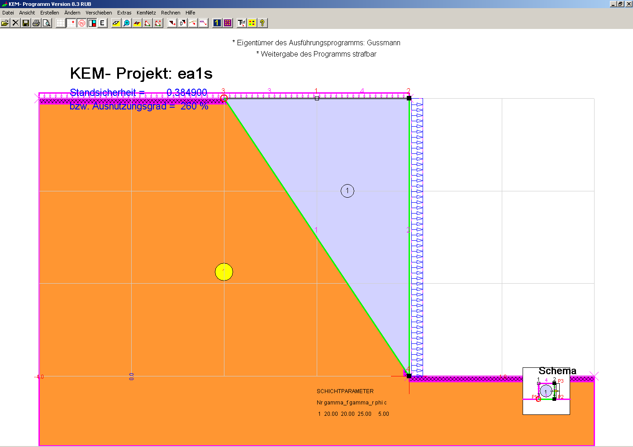Click the Ausnutzungsgrad 260 % text
Image resolution: width=633 pixels, height=447 pixels.
pos(139,106)
